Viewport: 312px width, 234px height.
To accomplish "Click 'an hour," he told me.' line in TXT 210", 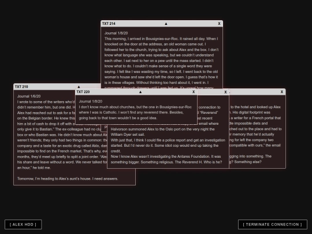I will click(x=34, y=168).
